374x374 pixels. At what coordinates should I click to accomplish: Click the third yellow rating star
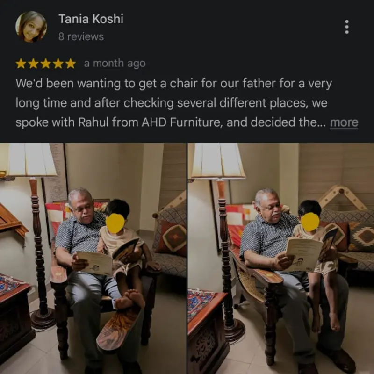click(x=45, y=64)
